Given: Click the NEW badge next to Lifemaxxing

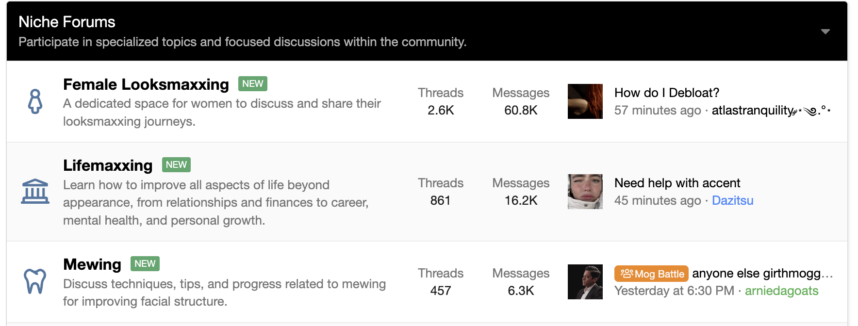Looking at the screenshot, I should 176,165.
